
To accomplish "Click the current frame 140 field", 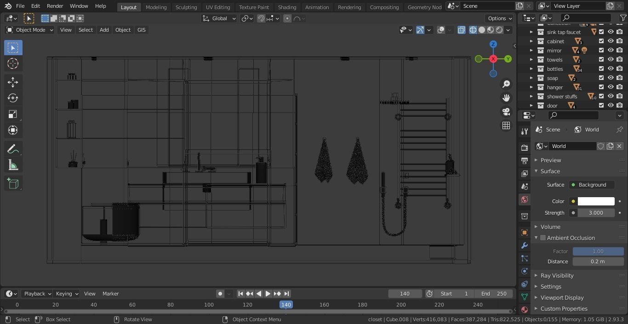I will (405, 294).
